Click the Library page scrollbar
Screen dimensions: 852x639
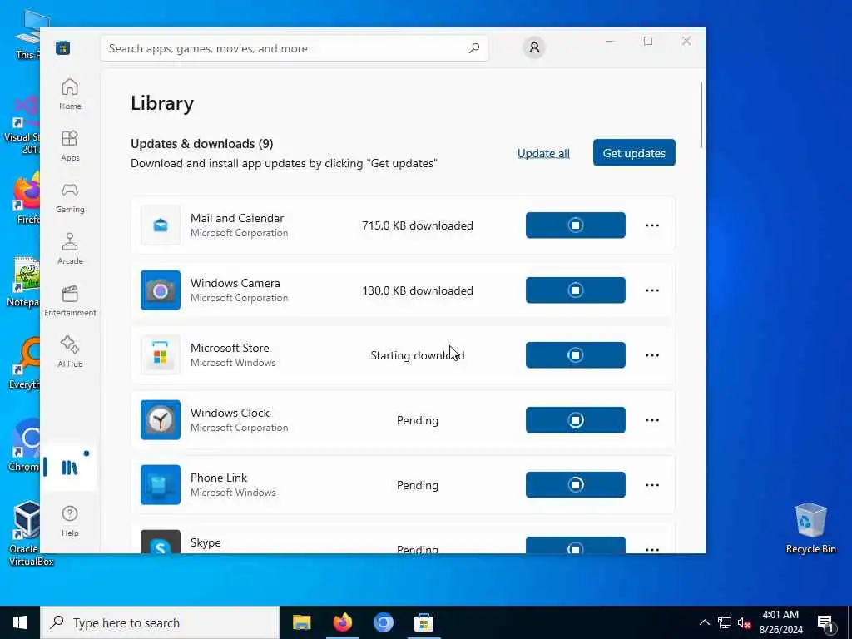[701, 114]
